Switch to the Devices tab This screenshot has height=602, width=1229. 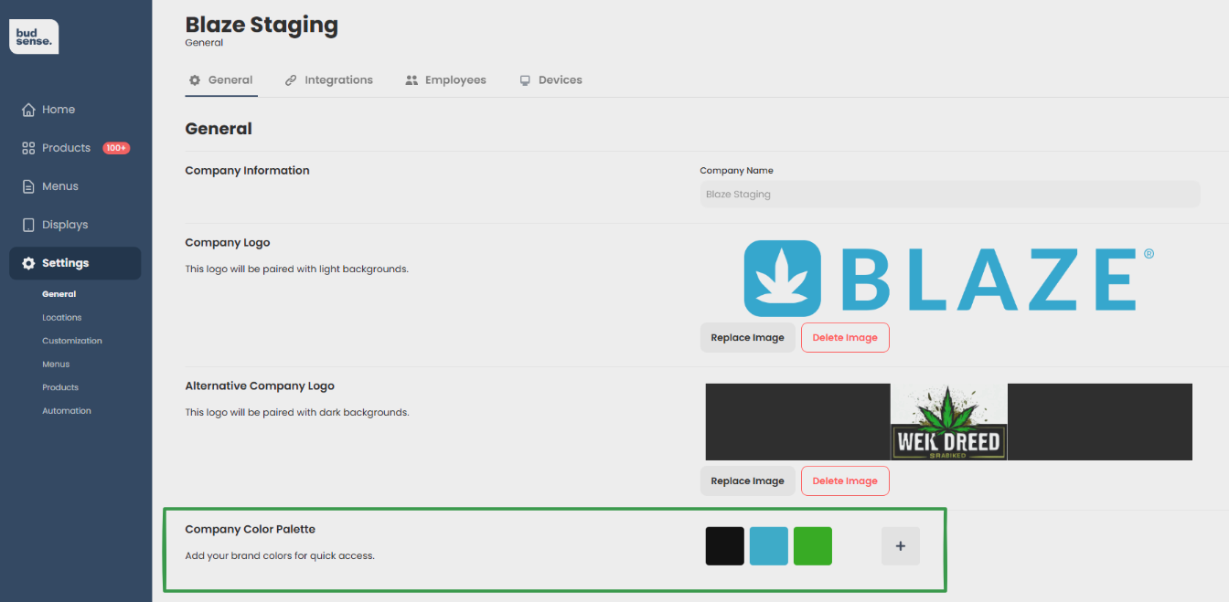pos(551,80)
